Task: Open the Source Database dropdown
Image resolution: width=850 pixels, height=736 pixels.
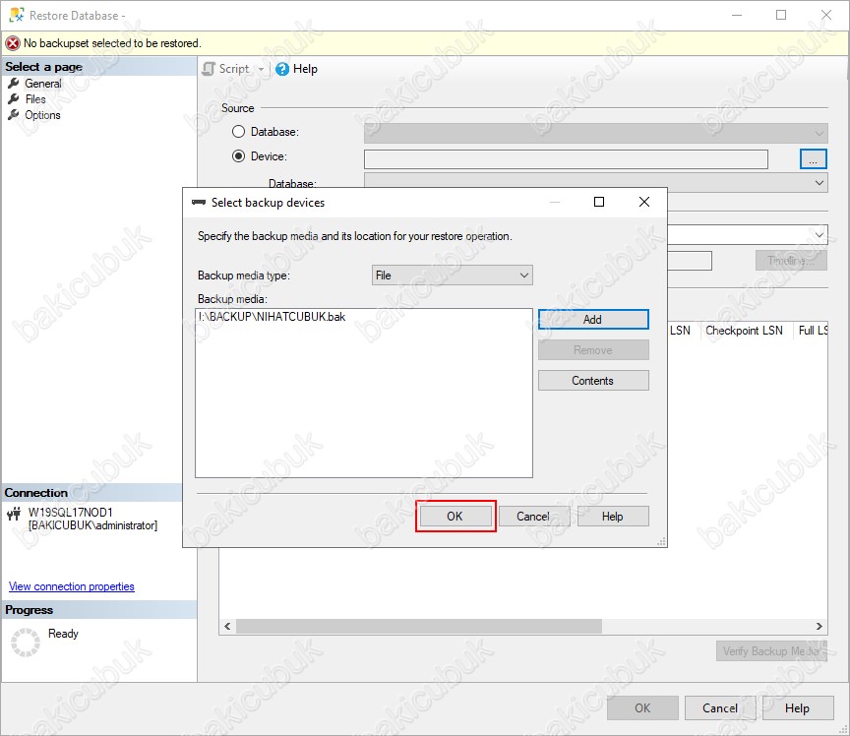Action: [x=596, y=133]
